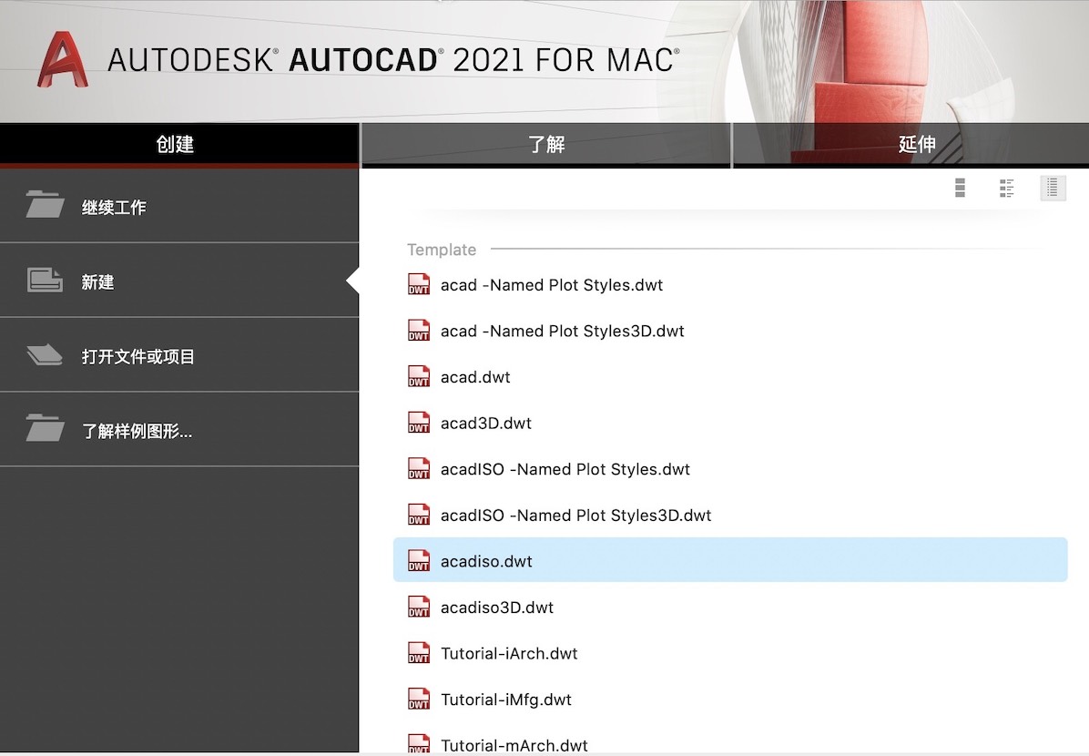1089x756 pixels.
Task: Click DWT icon of acadISO -Named Plot Styles3D.dwt
Action: (x=418, y=515)
